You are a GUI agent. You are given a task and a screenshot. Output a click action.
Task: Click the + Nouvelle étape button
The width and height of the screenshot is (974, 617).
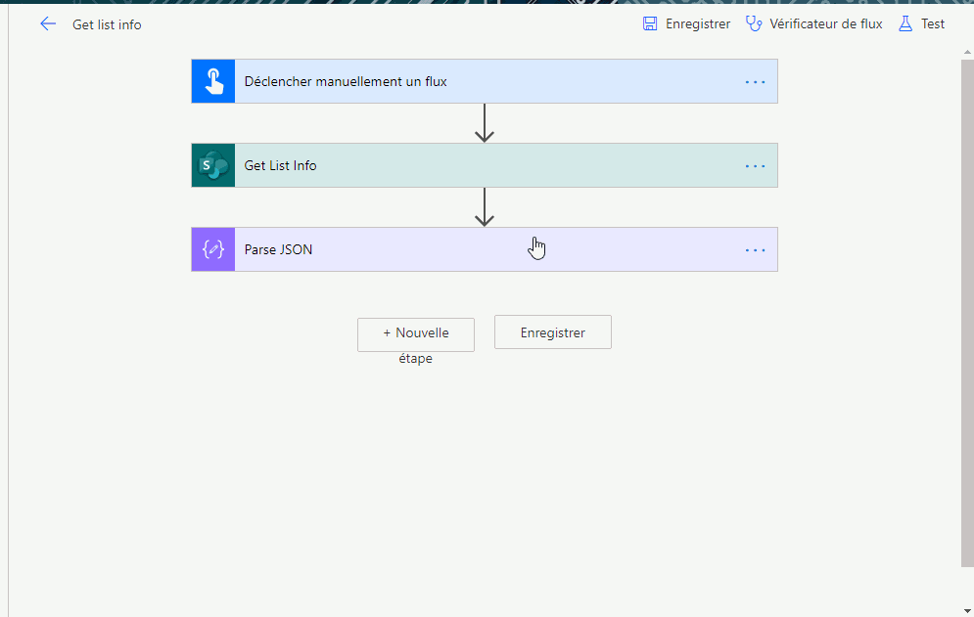[416, 334]
